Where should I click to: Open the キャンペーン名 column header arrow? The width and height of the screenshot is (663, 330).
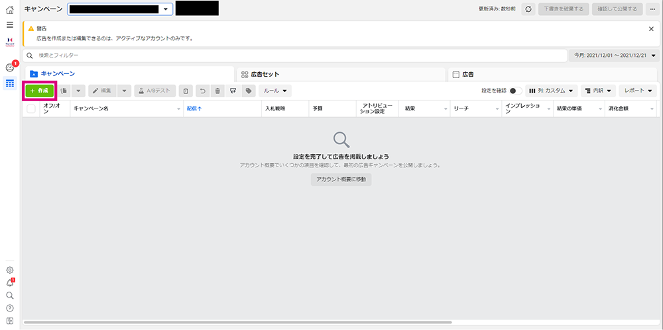(178, 109)
